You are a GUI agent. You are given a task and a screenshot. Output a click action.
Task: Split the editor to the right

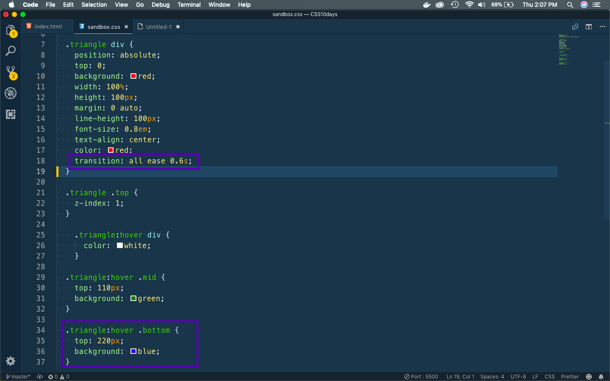(589, 27)
